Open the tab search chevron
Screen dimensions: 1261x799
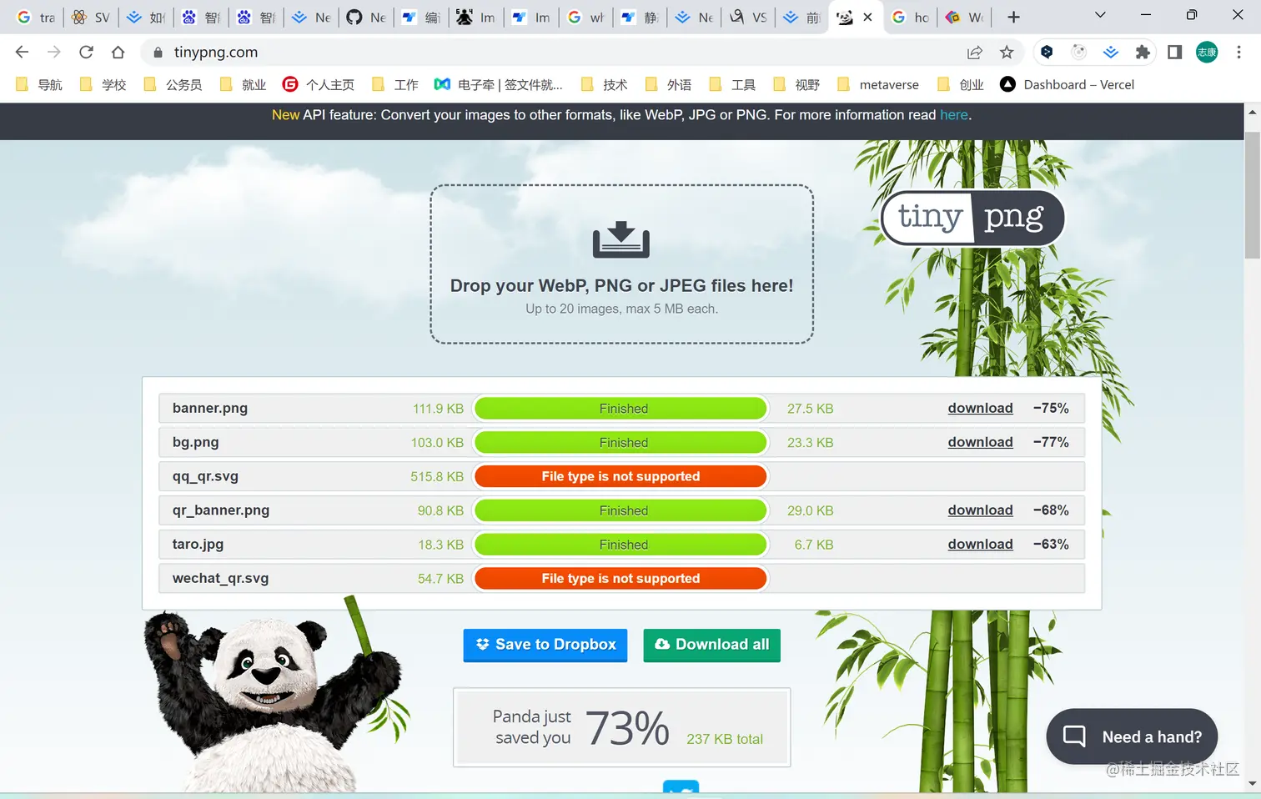point(1099,17)
